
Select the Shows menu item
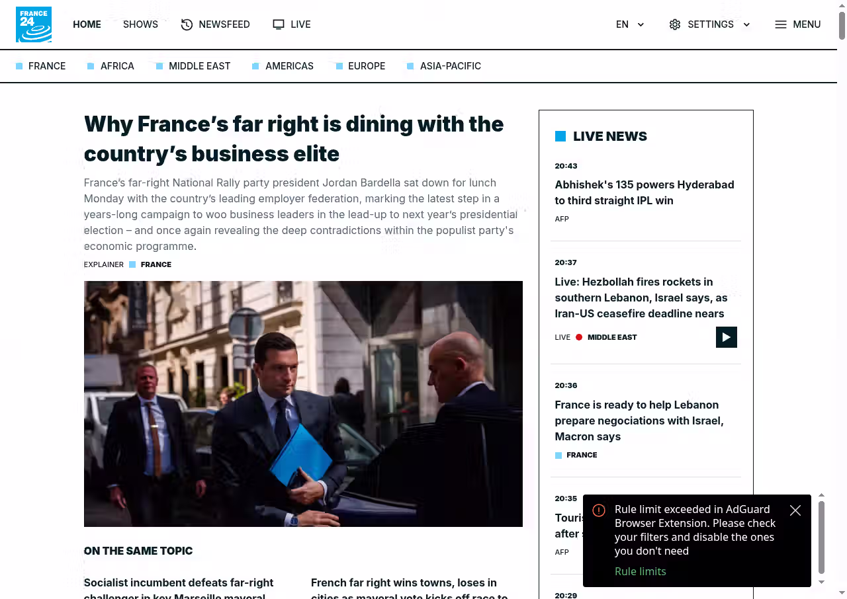[140, 24]
